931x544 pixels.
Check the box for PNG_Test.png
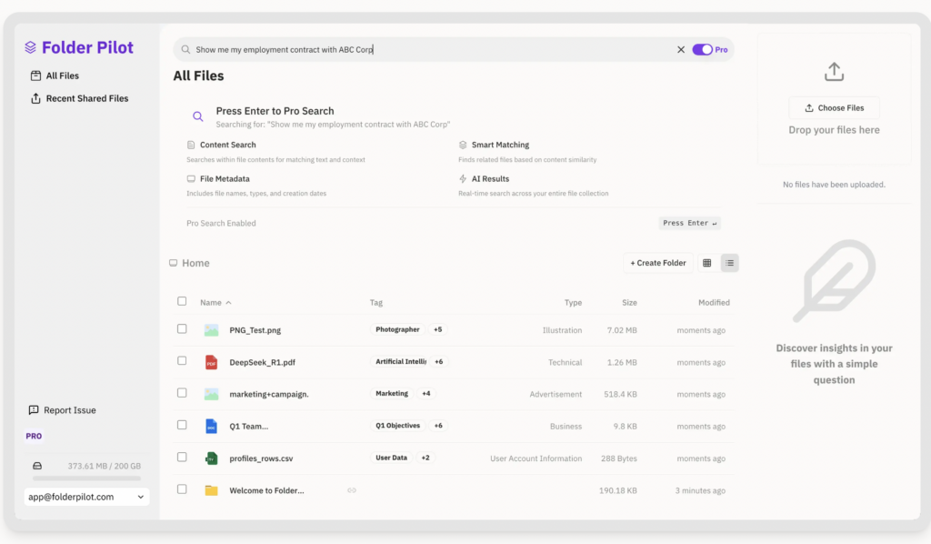click(182, 329)
